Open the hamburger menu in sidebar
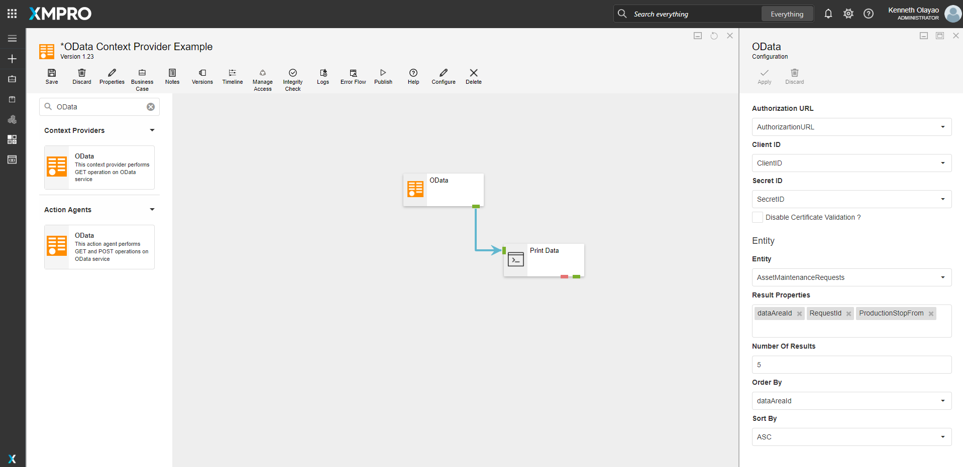The height and width of the screenshot is (467, 963). click(12, 39)
